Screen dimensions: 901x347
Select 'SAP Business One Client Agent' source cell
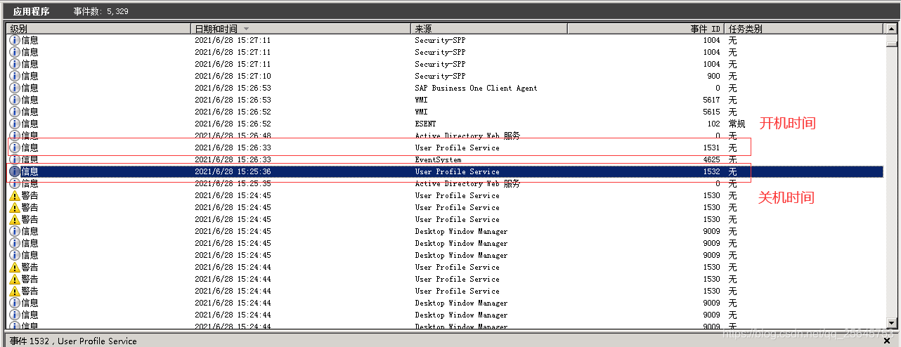476,88
